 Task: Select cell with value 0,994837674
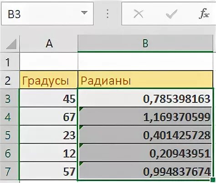pyautogui.click(x=145, y=171)
